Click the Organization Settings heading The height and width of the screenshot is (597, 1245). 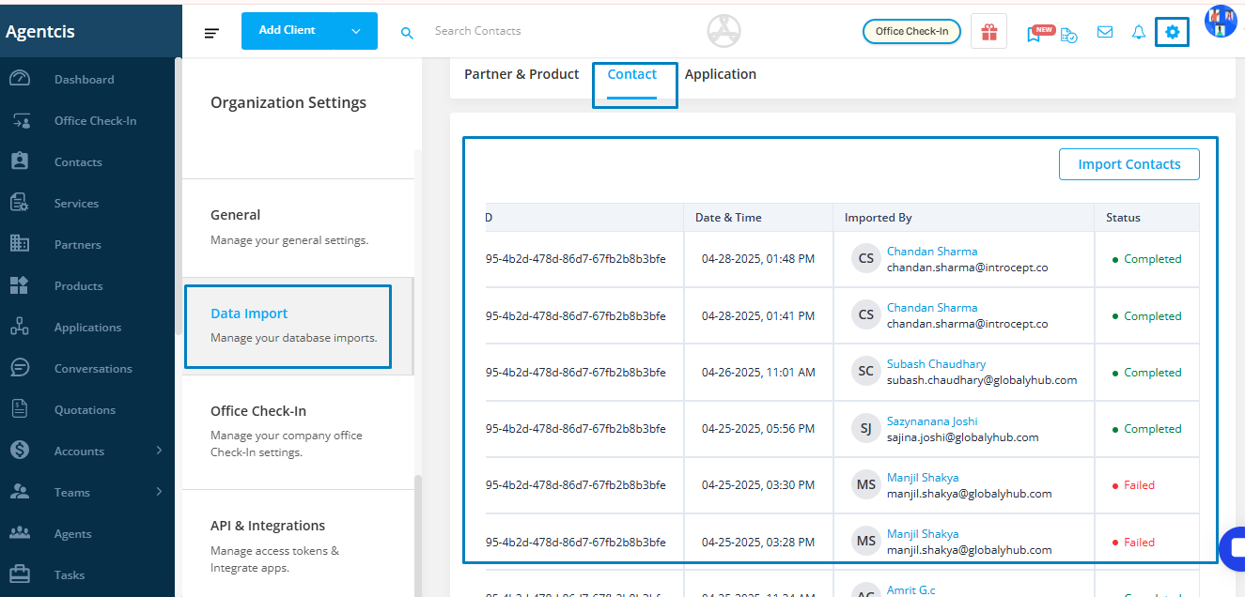pyautogui.click(x=288, y=103)
